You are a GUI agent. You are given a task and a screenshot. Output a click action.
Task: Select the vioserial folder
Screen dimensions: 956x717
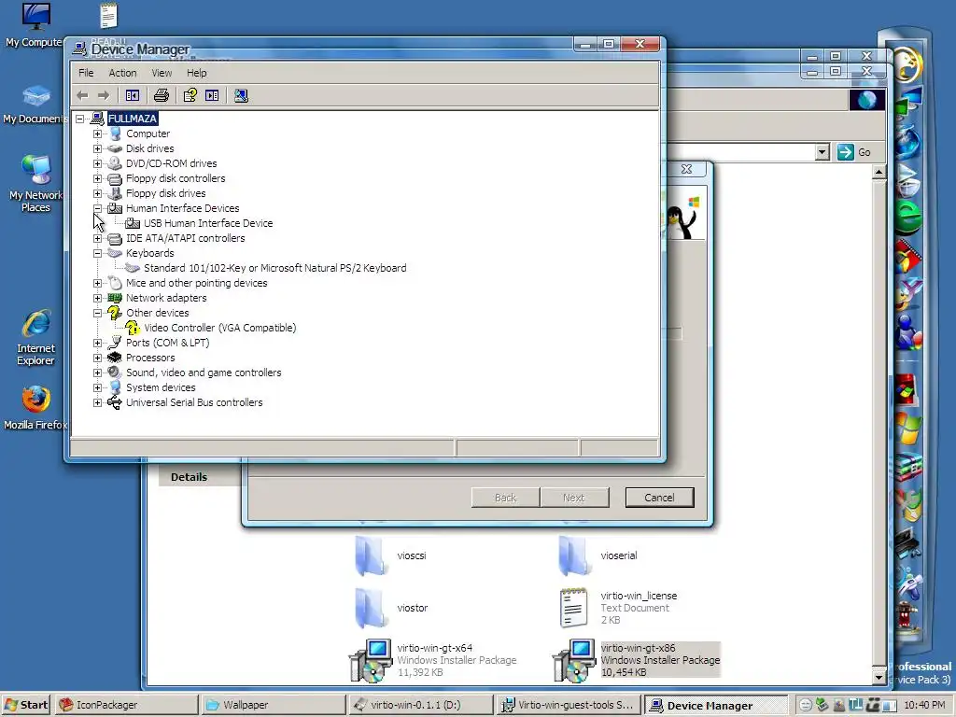click(597, 555)
